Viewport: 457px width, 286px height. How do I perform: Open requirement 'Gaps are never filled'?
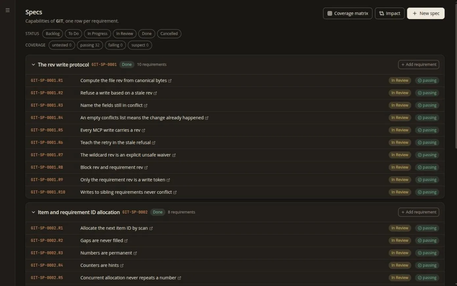click(102, 241)
